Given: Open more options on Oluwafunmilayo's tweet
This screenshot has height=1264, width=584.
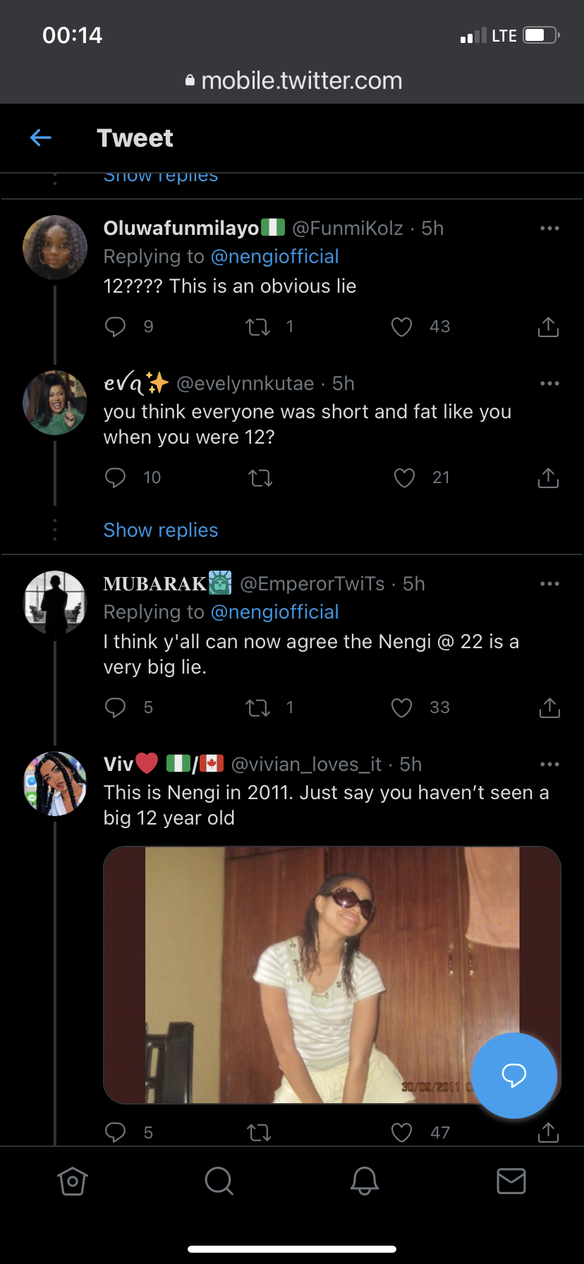Looking at the screenshot, I should [x=549, y=229].
